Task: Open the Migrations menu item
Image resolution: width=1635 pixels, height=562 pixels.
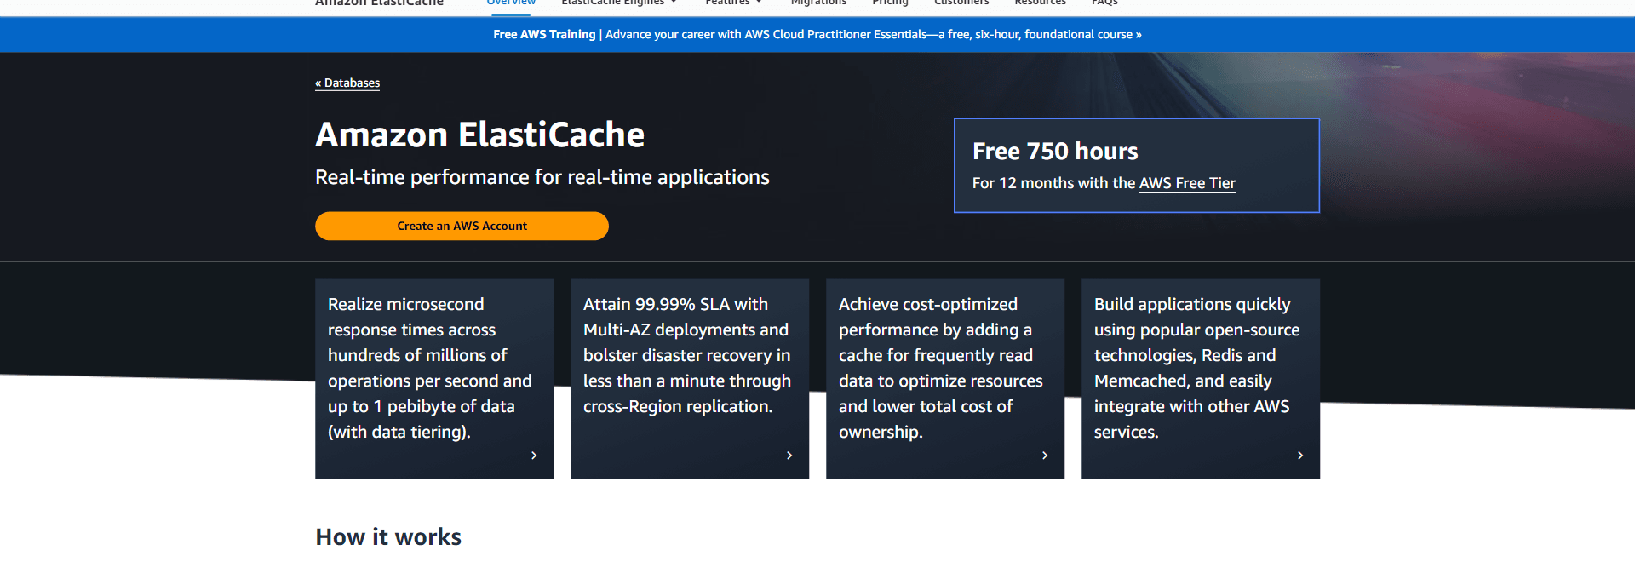Action: tap(818, 3)
